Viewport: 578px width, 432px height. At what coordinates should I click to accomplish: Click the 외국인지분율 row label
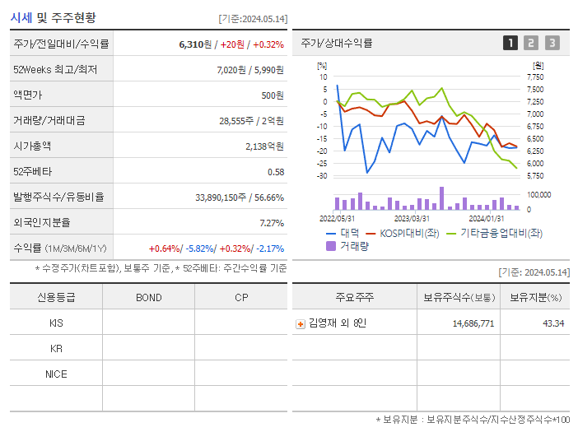pos(42,222)
